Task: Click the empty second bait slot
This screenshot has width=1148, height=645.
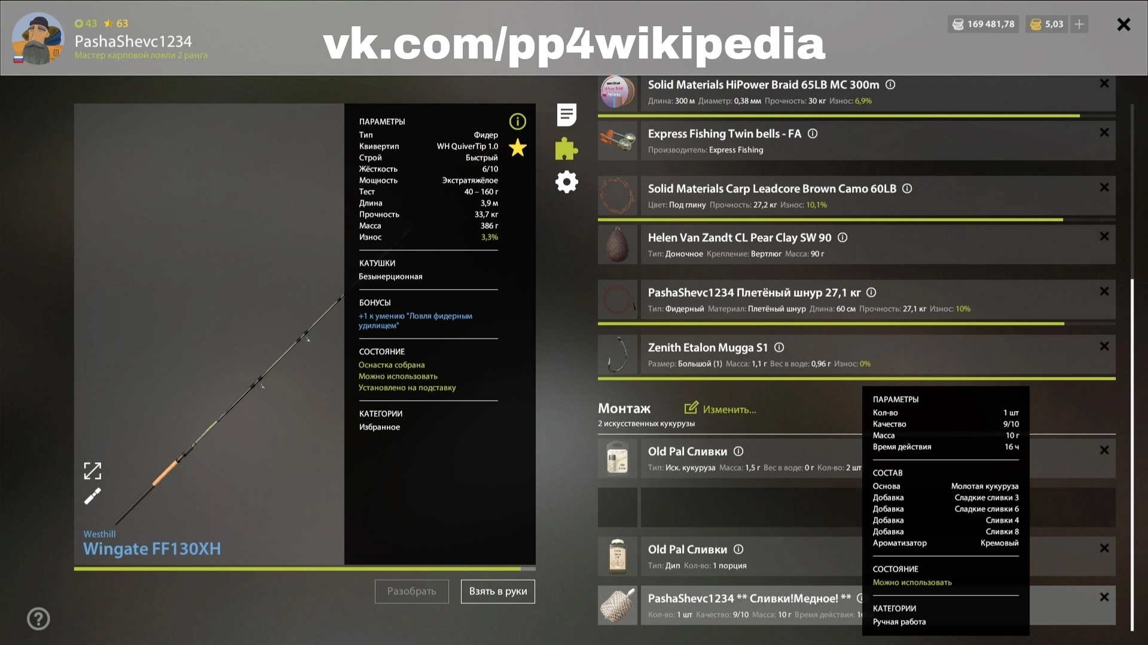Action: click(x=857, y=507)
